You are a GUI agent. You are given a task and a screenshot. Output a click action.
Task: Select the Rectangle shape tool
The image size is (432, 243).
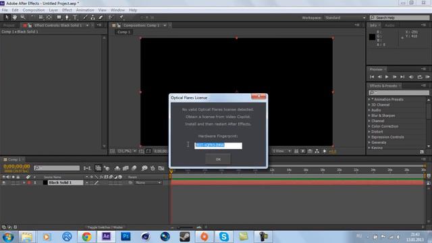click(x=59, y=18)
